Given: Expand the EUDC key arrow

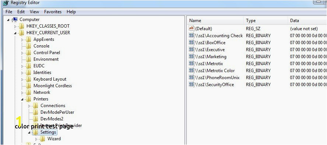Looking at the screenshot, I should [22, 66].
